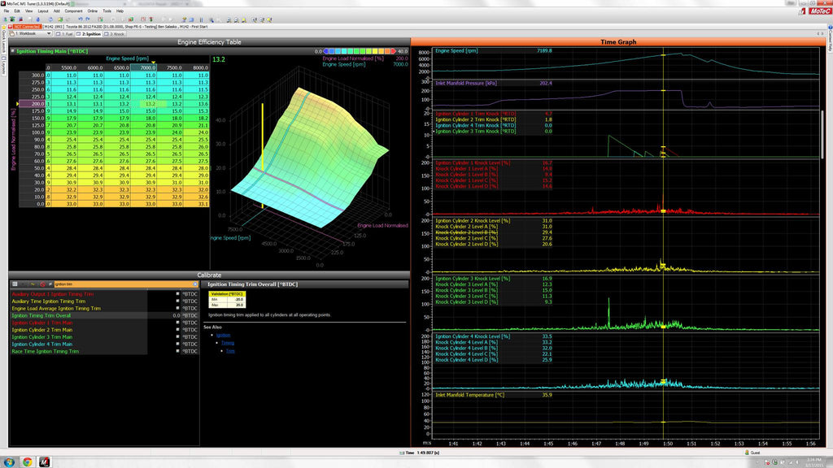Viewport: 833px width, 468px height.
Task: Open the Chrome browser from the taskbar
Action: (28, 461)
